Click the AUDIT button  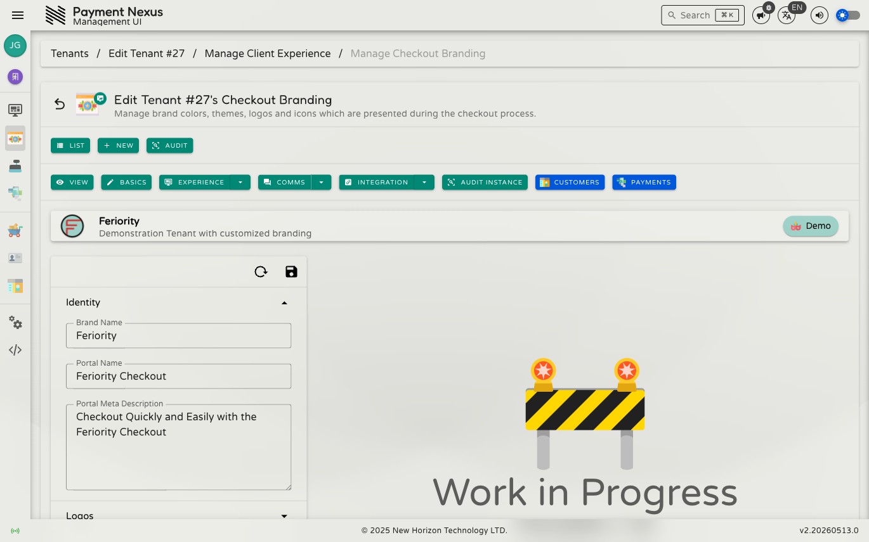point(170,146)
